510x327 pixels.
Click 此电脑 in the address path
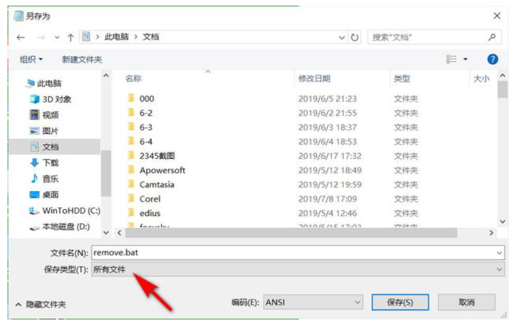tap(117, 37)
